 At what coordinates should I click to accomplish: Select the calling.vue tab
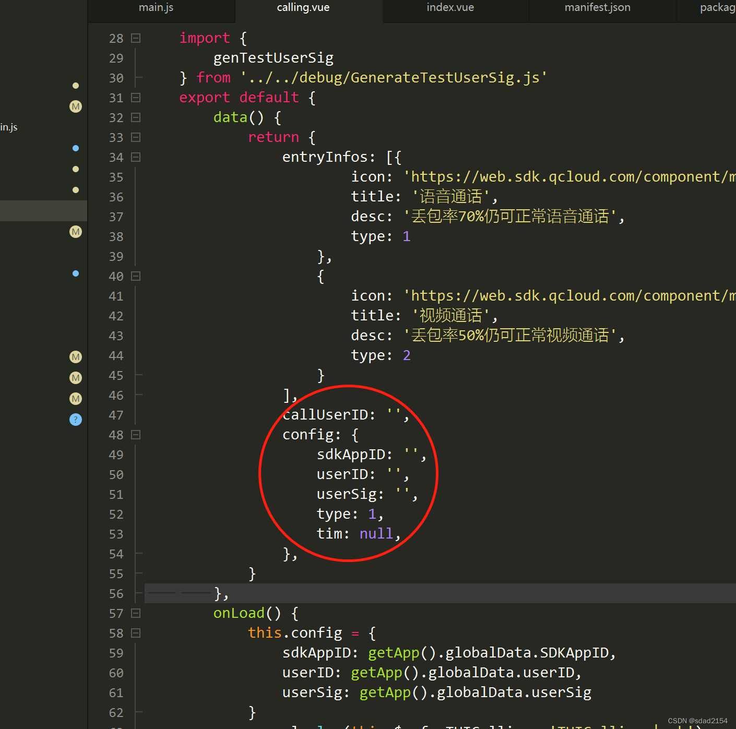[303, 8]
